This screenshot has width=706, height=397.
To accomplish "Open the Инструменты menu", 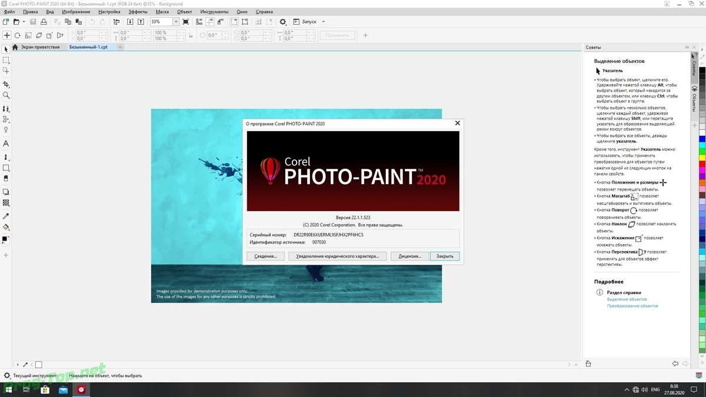I will point(214,12).
